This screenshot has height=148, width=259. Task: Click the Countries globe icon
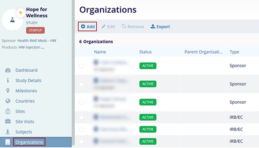8,101
